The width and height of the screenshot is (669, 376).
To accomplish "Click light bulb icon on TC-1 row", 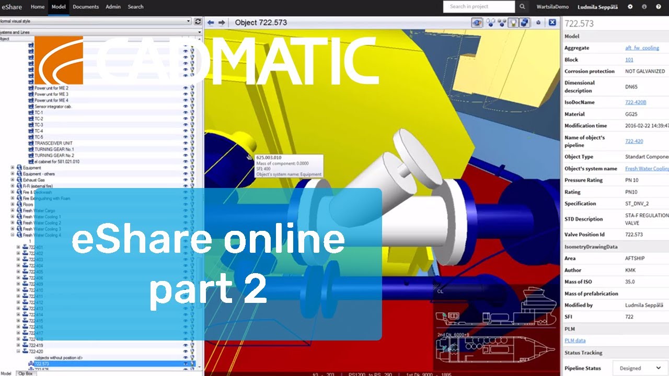I will 192,113.
